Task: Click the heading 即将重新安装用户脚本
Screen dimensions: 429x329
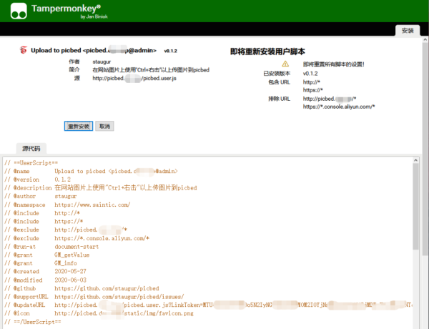Action: point(267,51)
